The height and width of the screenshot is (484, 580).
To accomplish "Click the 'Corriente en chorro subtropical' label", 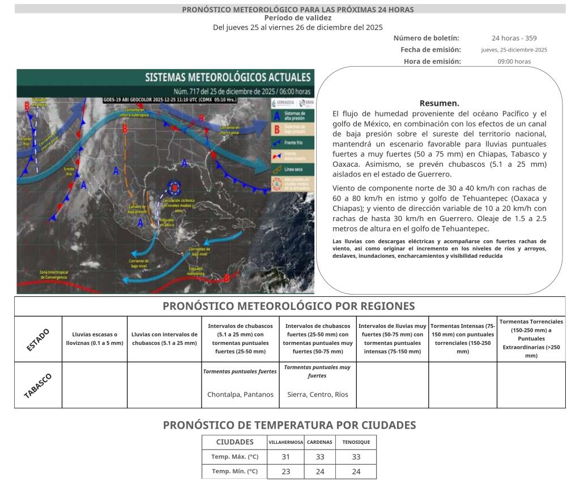I will 135,112.
